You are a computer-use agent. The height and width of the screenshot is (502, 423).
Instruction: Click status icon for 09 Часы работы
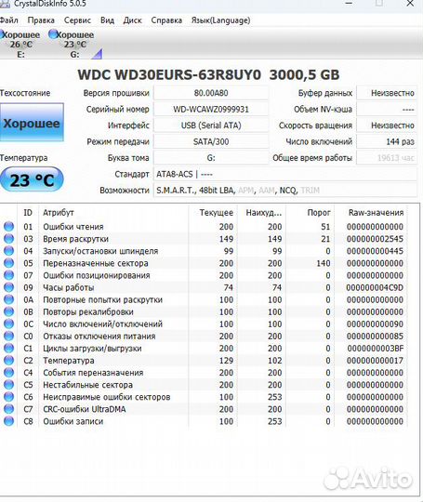click(8, 287)
